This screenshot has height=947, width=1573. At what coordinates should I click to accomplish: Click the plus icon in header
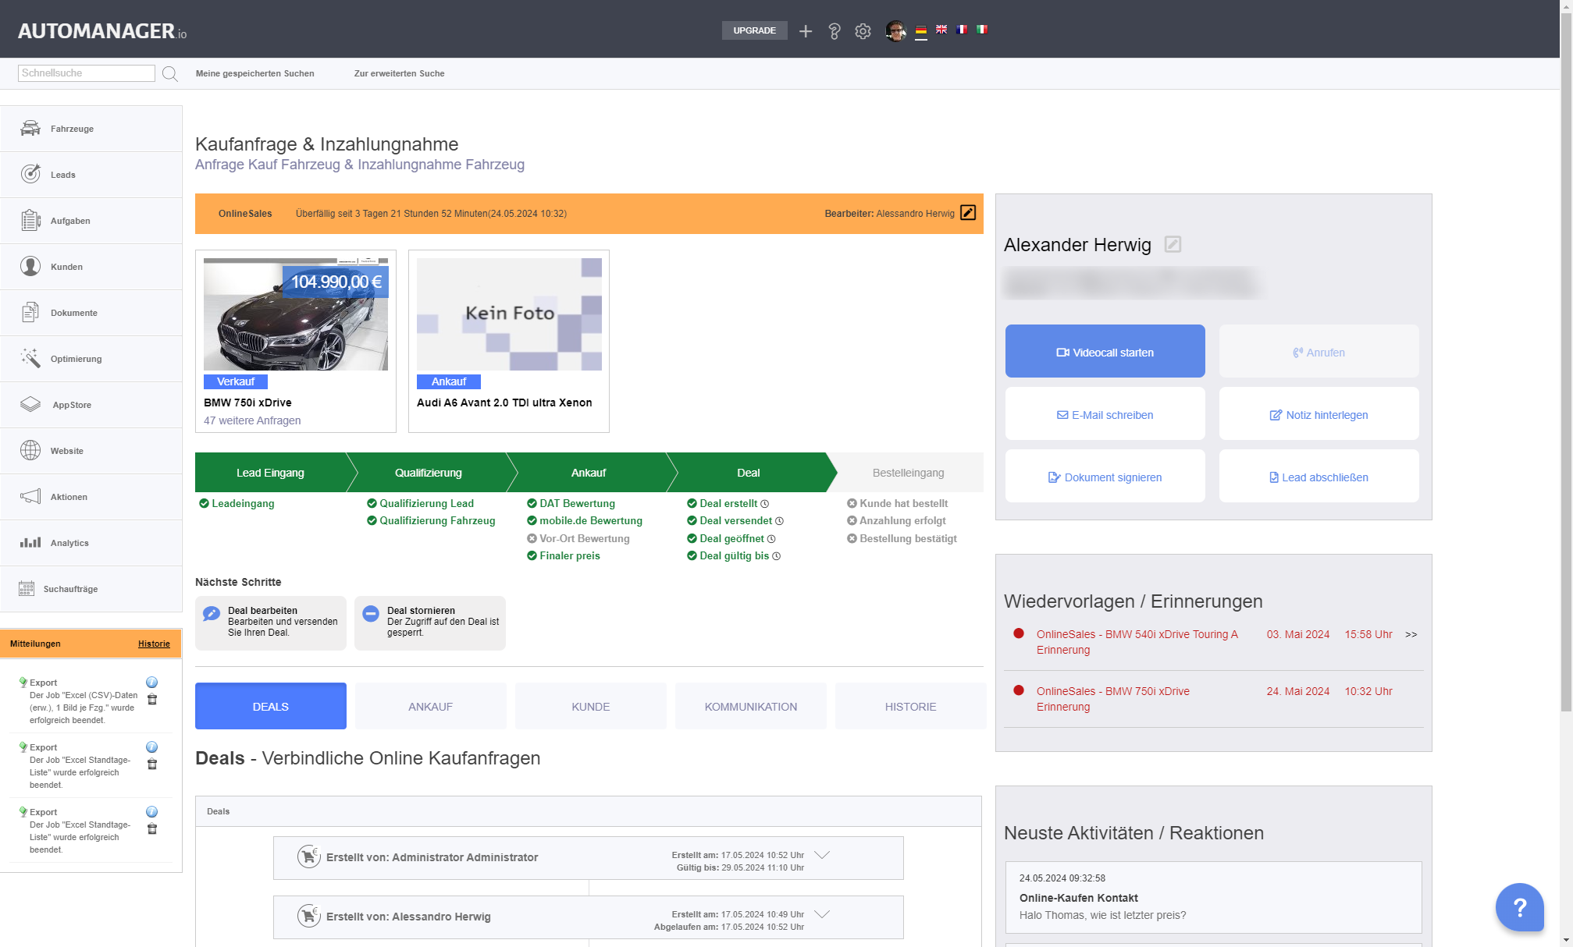tap(806, 31)
